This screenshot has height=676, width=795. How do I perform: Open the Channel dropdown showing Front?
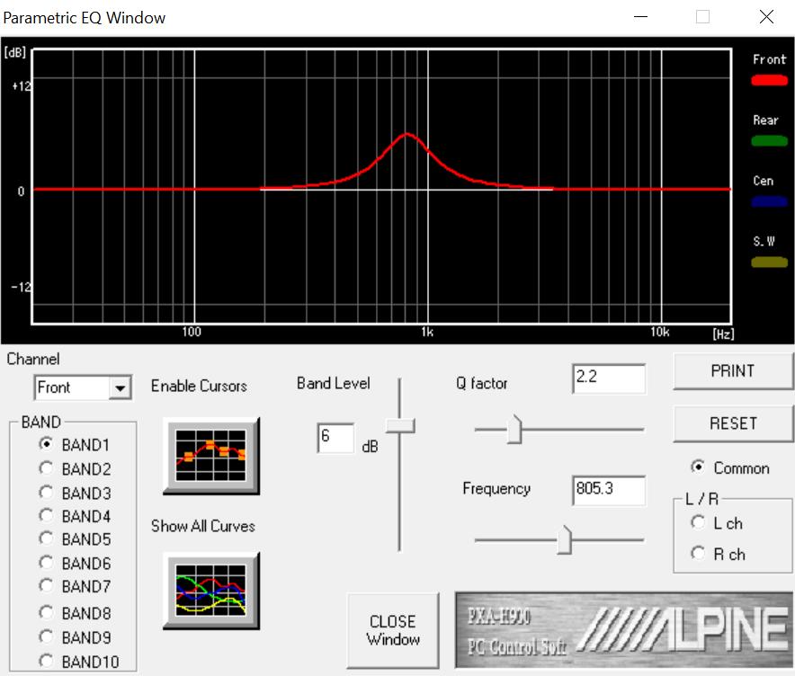point(83,387)
